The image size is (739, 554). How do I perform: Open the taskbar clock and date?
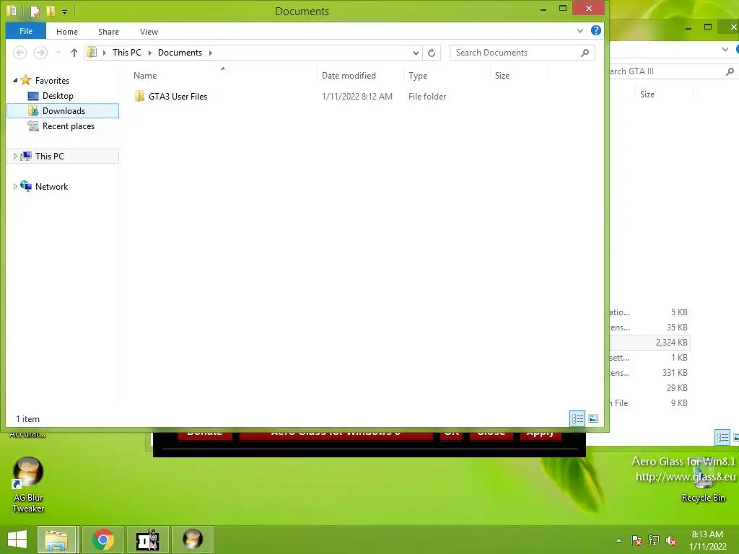pos(707,540)
